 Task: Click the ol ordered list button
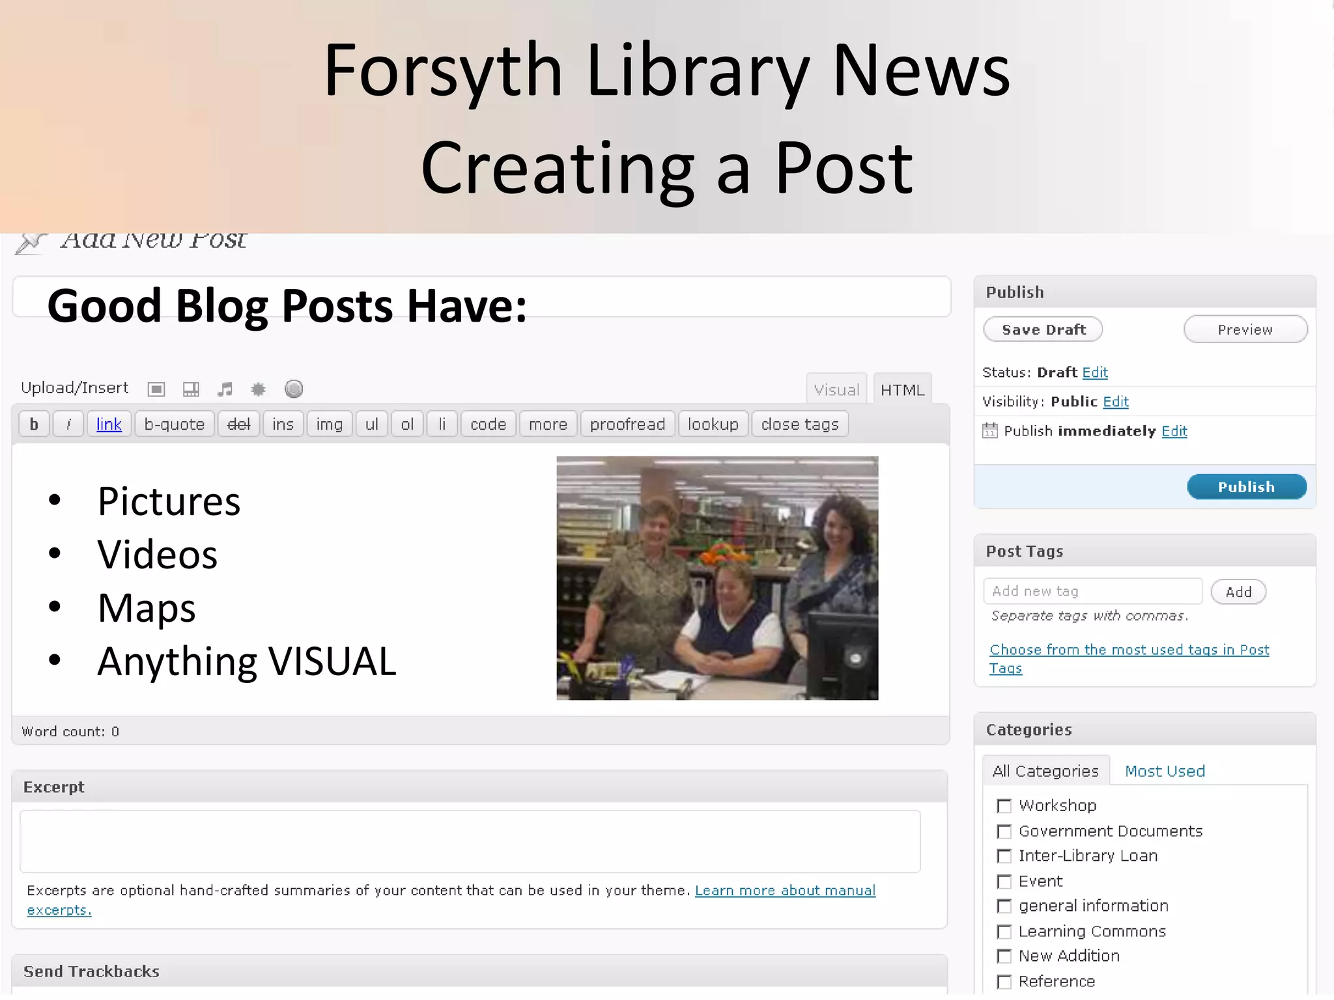pos(408,424)
